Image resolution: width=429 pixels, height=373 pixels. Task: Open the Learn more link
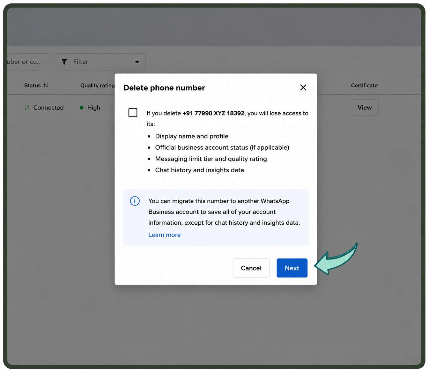click(164, 235)
